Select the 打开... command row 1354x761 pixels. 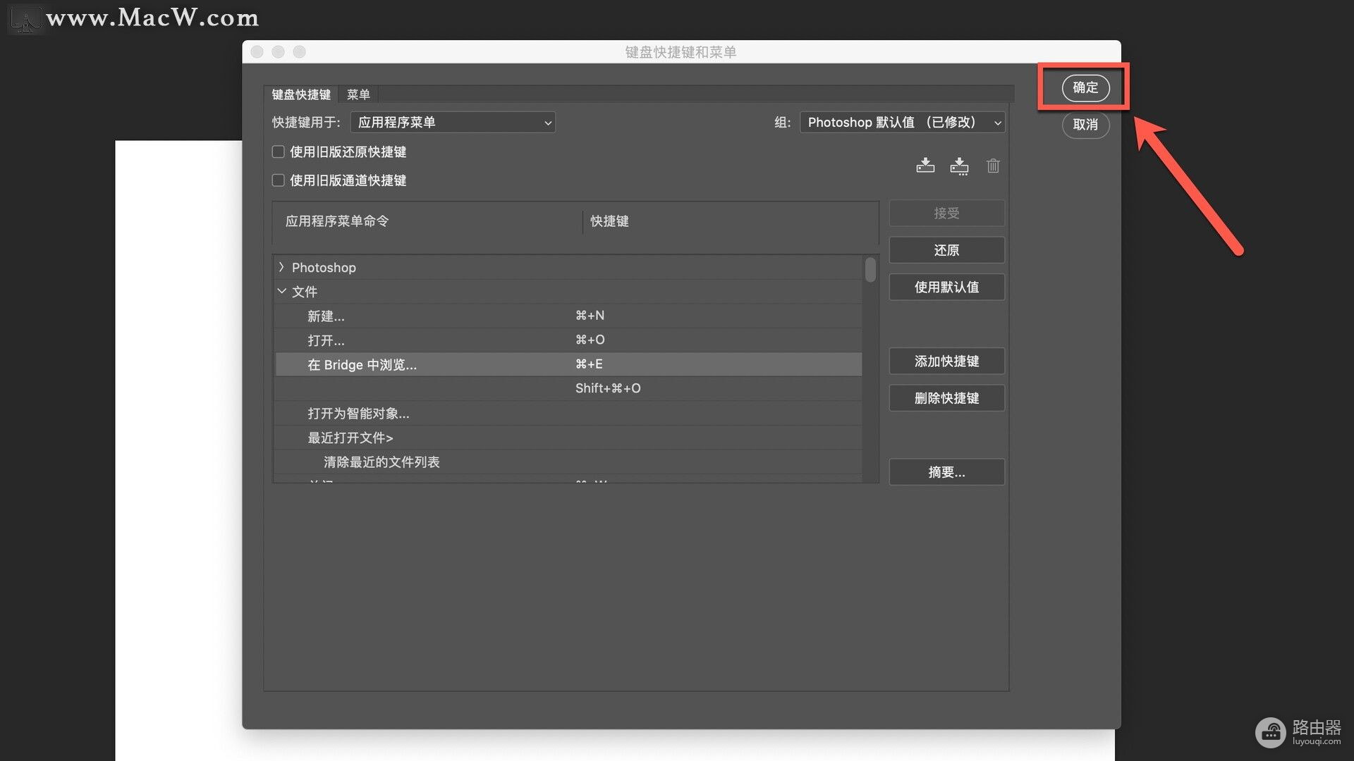(568, 340)
